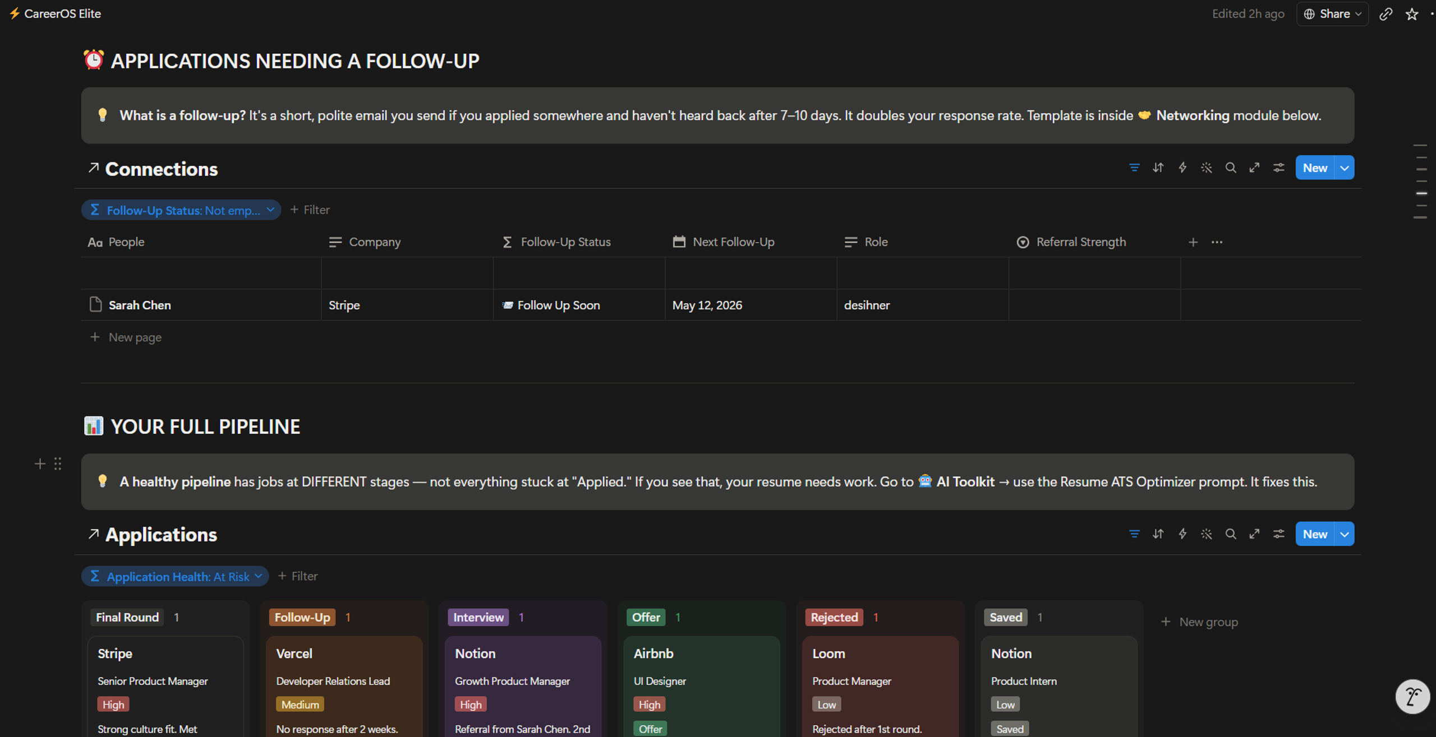Screen dimensions: 1436x737
Task: Expand the Share menu
Action: tap(1332, 14)
